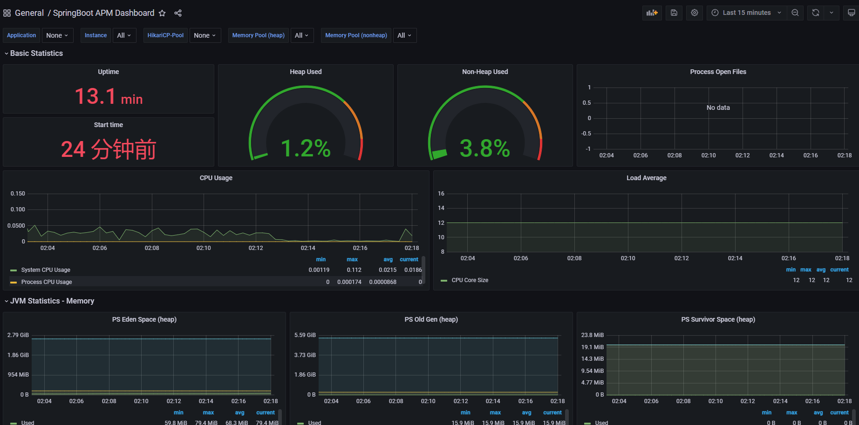Pick System CPU Usage series color

coord(14,270)
